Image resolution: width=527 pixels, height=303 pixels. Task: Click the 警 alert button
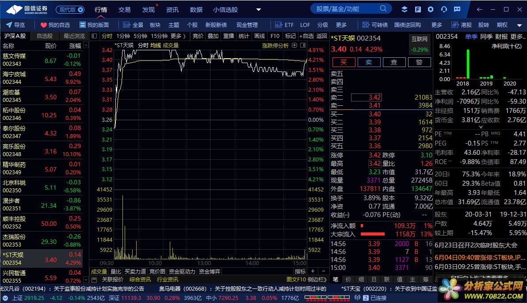[419, 62]
